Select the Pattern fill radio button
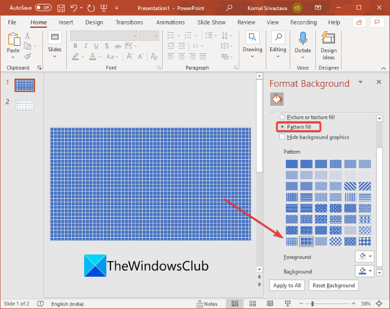Viewport: 390px width, 309px height. [x=282, y=127]
